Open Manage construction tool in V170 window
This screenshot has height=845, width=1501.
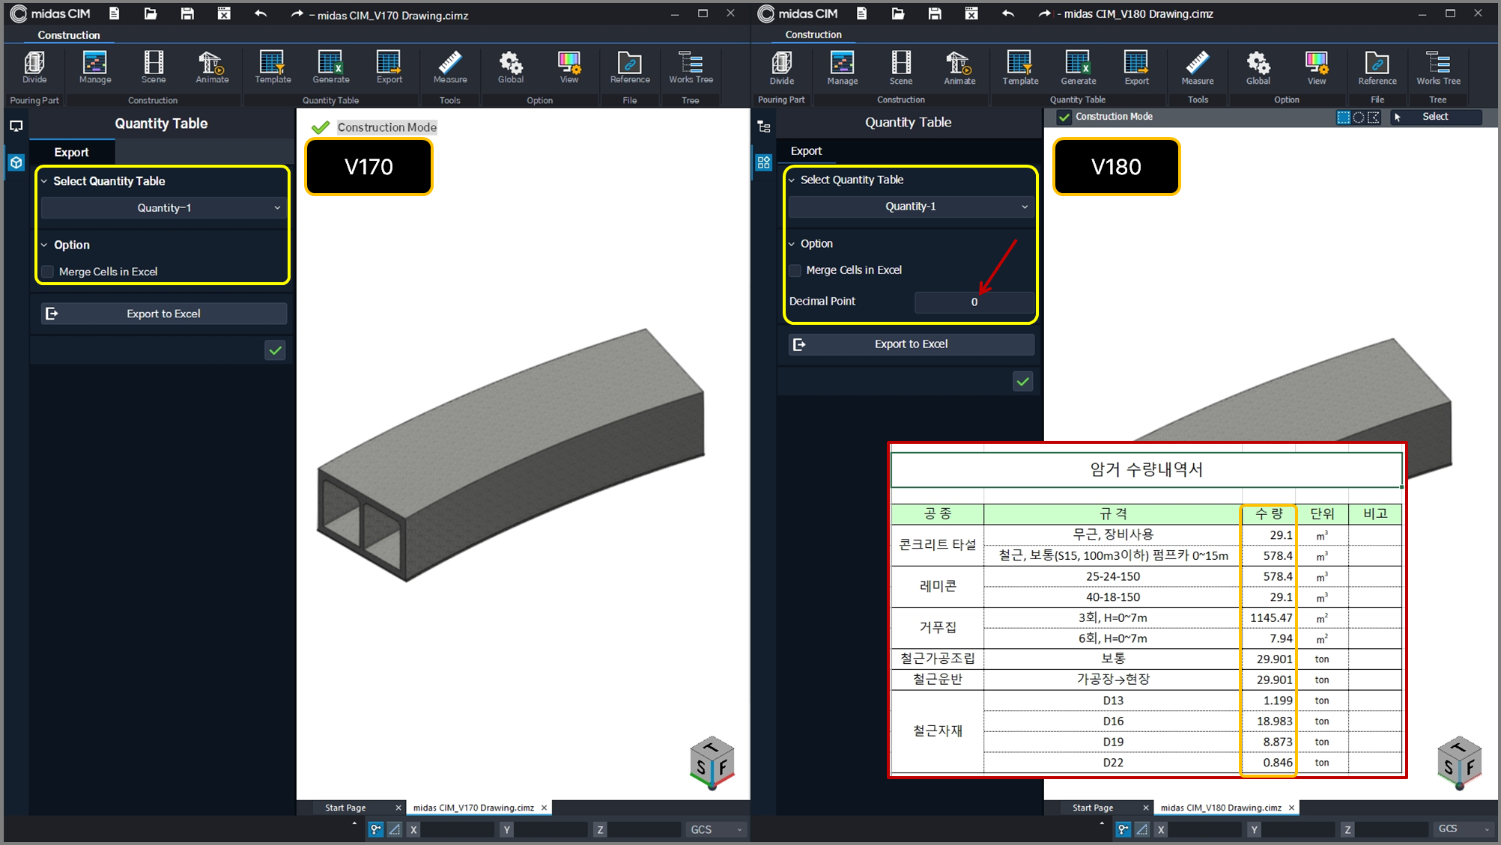point(95,67)
